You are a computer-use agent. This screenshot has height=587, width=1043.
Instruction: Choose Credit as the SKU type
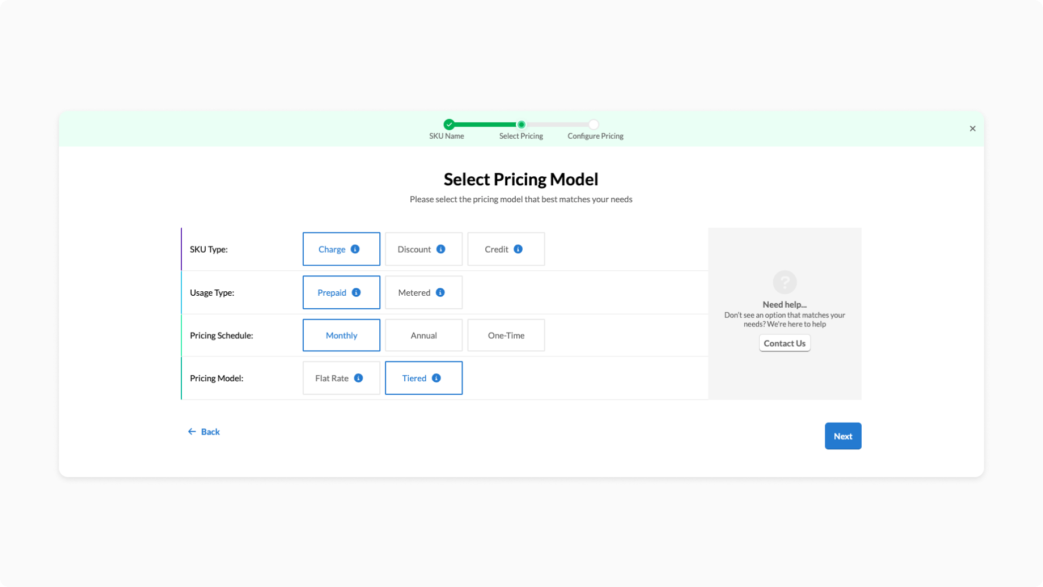point(497,249)
